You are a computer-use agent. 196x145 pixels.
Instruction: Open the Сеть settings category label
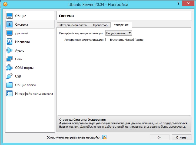(18, 59)
